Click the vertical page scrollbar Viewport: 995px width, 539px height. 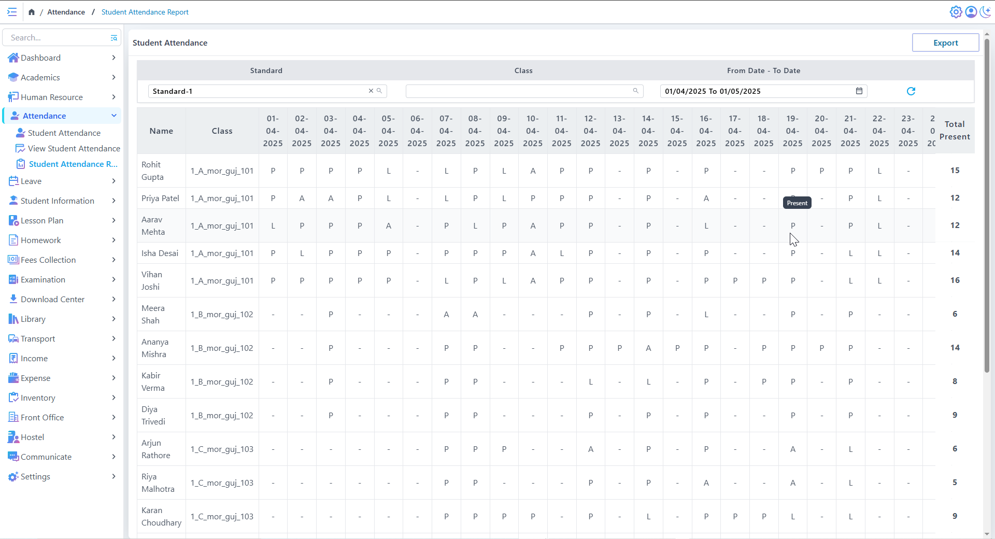[x=987, y=207]
